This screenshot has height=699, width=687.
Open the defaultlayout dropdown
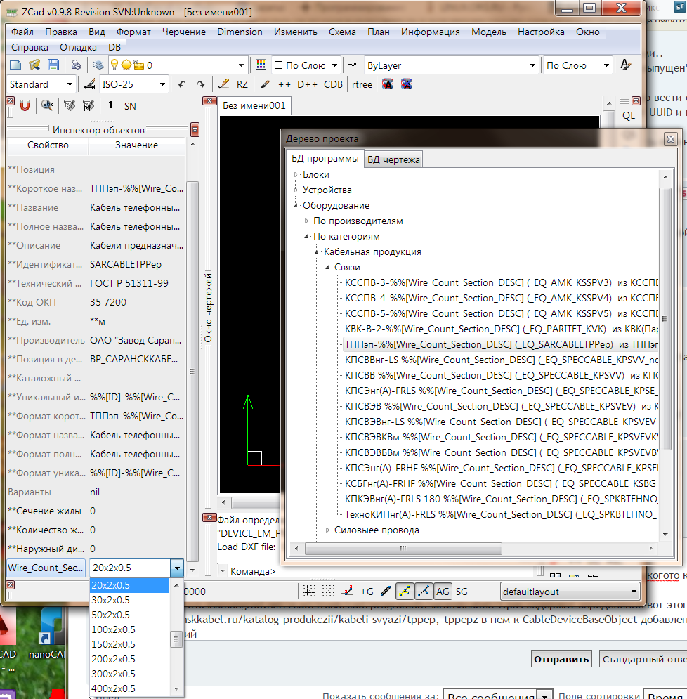click(570, 592)
